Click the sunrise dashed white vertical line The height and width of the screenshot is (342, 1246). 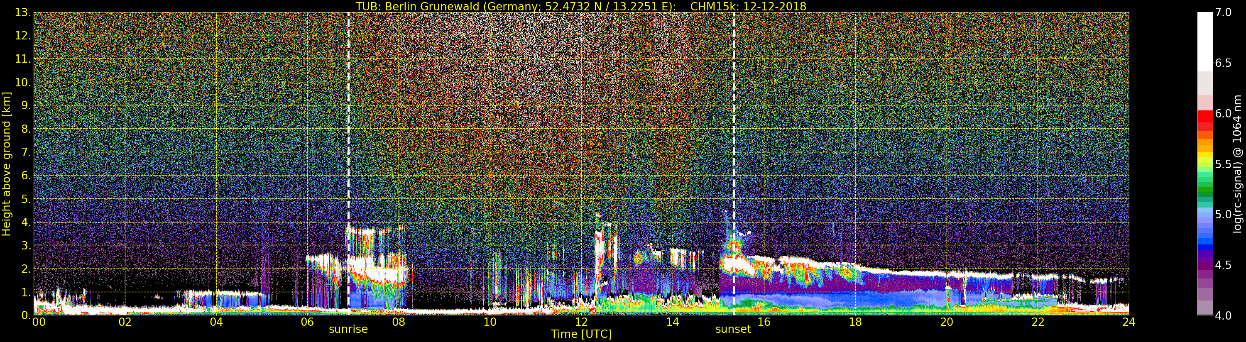[x=348, y=164]
